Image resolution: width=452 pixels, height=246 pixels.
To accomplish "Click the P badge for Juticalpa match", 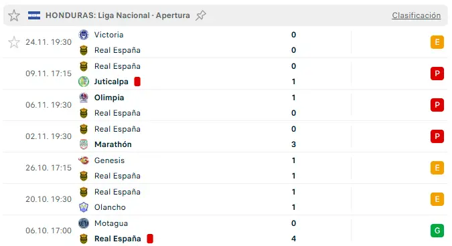I will 437,74.
